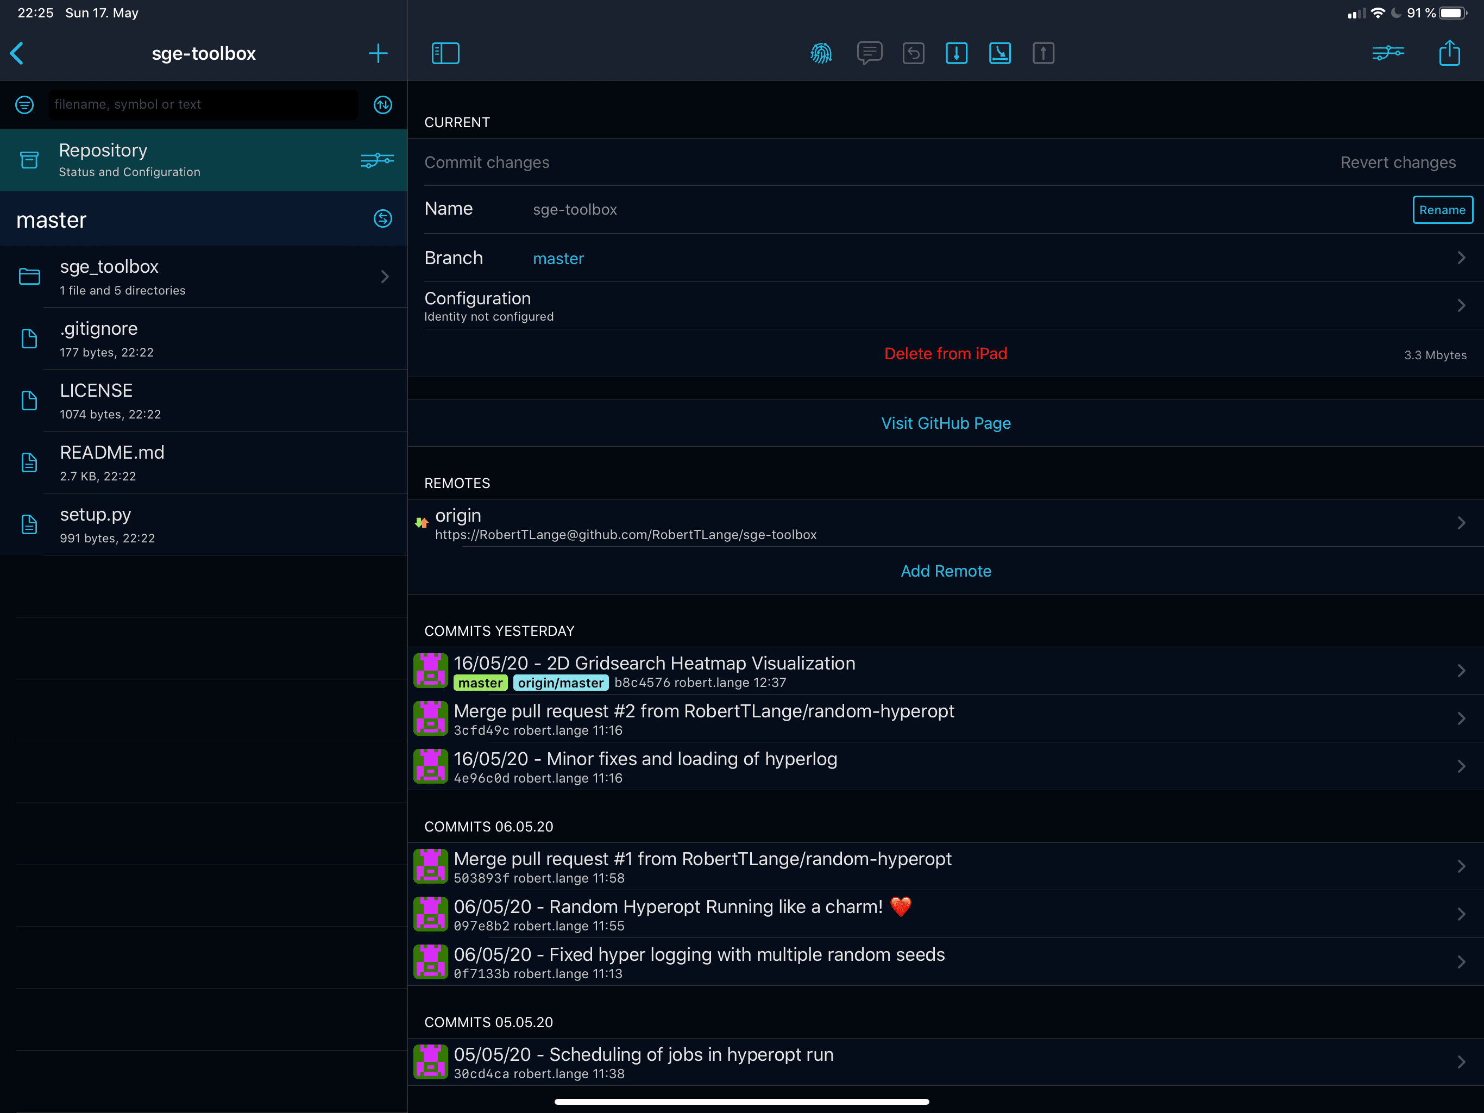Tap the share icon in top right
The height and width of the screenshot is (1113, 1484).
pyautogui.click(x=1450, y=52)
